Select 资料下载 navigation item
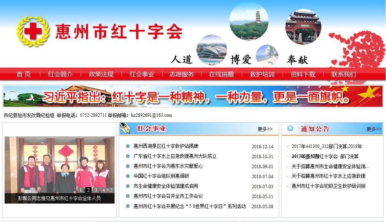The image size is (386, 222). click(303, 74)
